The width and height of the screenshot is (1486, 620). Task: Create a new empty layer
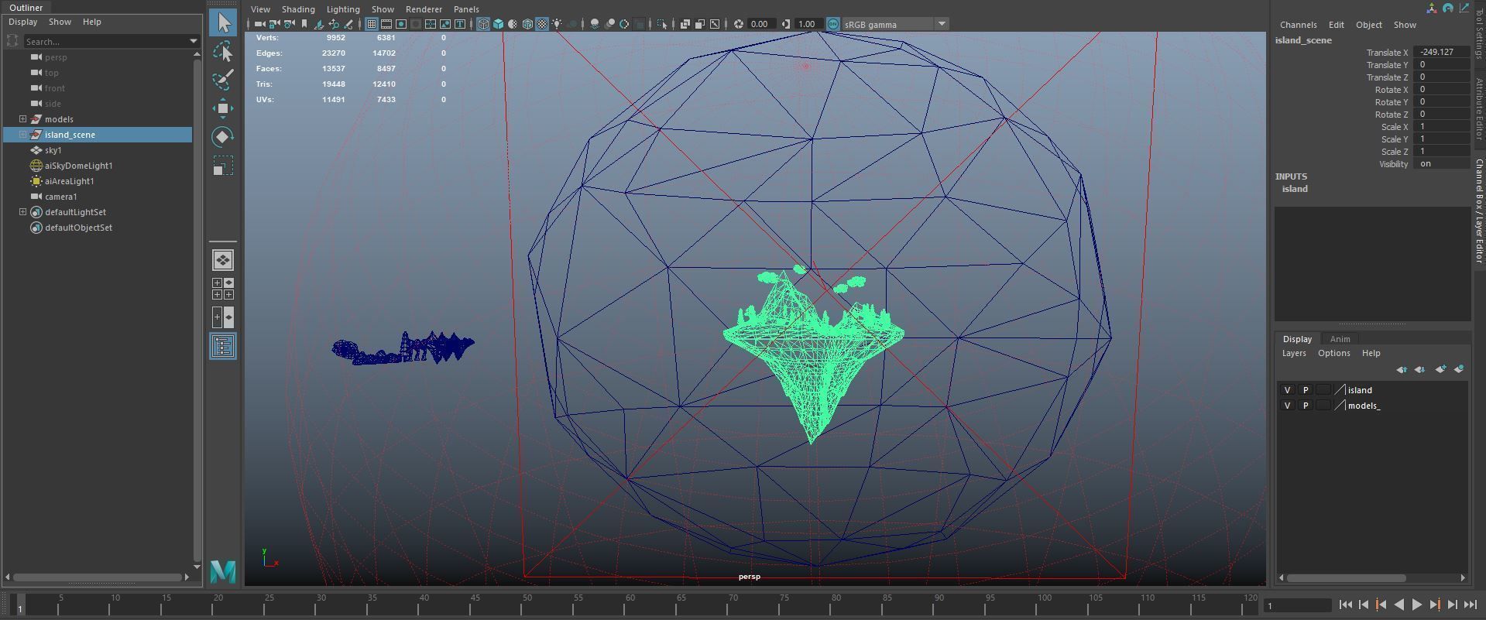coord(1440,369)
